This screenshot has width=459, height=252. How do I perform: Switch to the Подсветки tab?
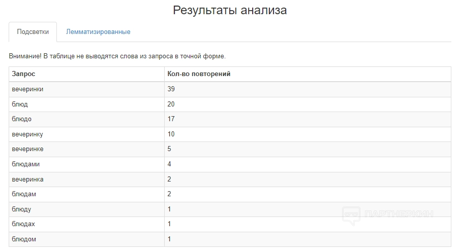point(33,32)
